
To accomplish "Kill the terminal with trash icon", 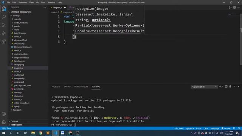I will pyautogui.click(x=230, y=87).
